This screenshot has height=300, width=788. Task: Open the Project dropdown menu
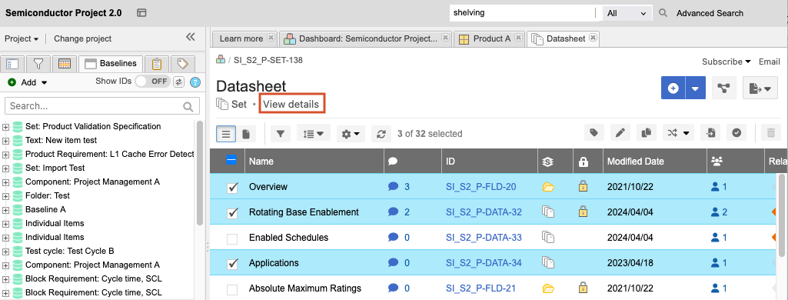[x=22, y=38]
